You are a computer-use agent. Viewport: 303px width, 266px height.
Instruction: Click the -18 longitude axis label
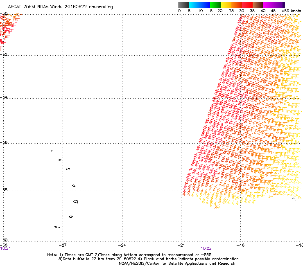tap(240, 245)
